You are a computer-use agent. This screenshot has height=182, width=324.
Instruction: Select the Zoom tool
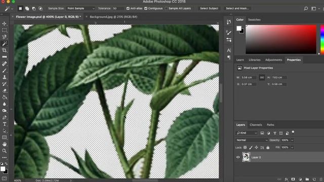click(x=4, y=151)
